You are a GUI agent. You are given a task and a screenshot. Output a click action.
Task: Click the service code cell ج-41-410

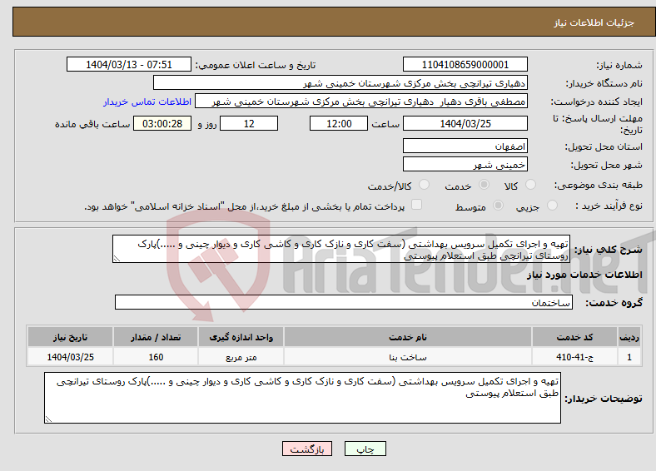tap(575, 357)
